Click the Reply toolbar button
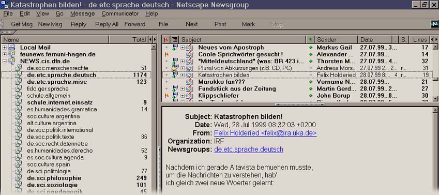439x195 pixels. [x=79, y=24]
